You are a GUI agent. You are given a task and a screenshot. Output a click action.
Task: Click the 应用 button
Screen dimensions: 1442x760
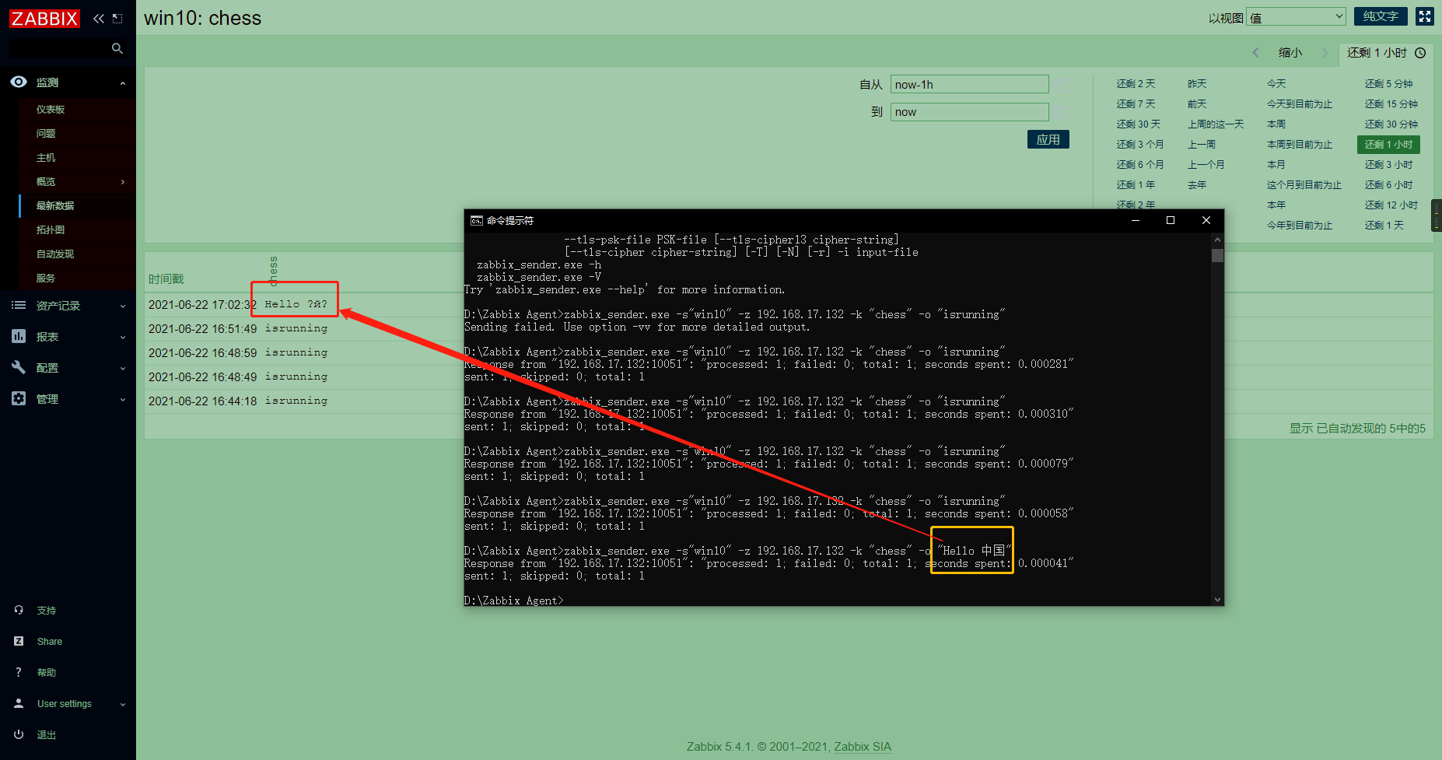[x=1048, y=139]
